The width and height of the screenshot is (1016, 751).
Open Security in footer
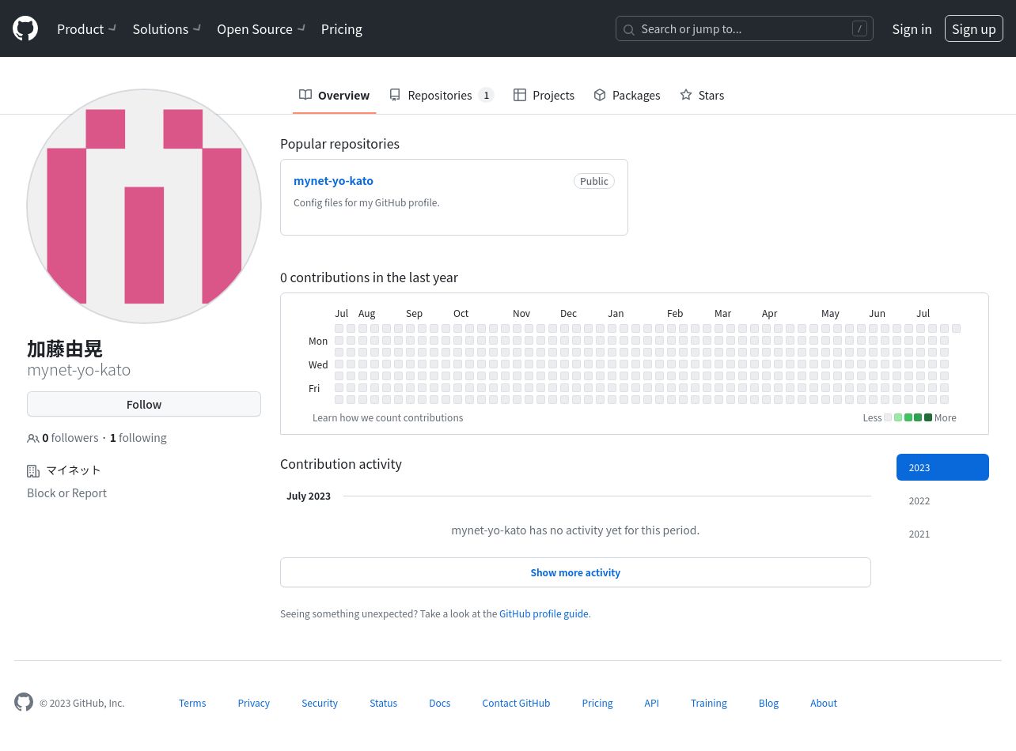pyautogui.click(x=320, y=703)
